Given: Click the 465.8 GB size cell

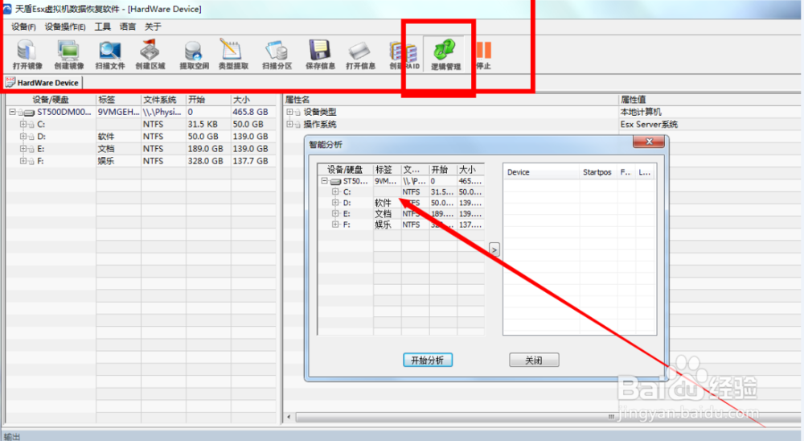Looking at the screenshot, I should pos(250,112).
